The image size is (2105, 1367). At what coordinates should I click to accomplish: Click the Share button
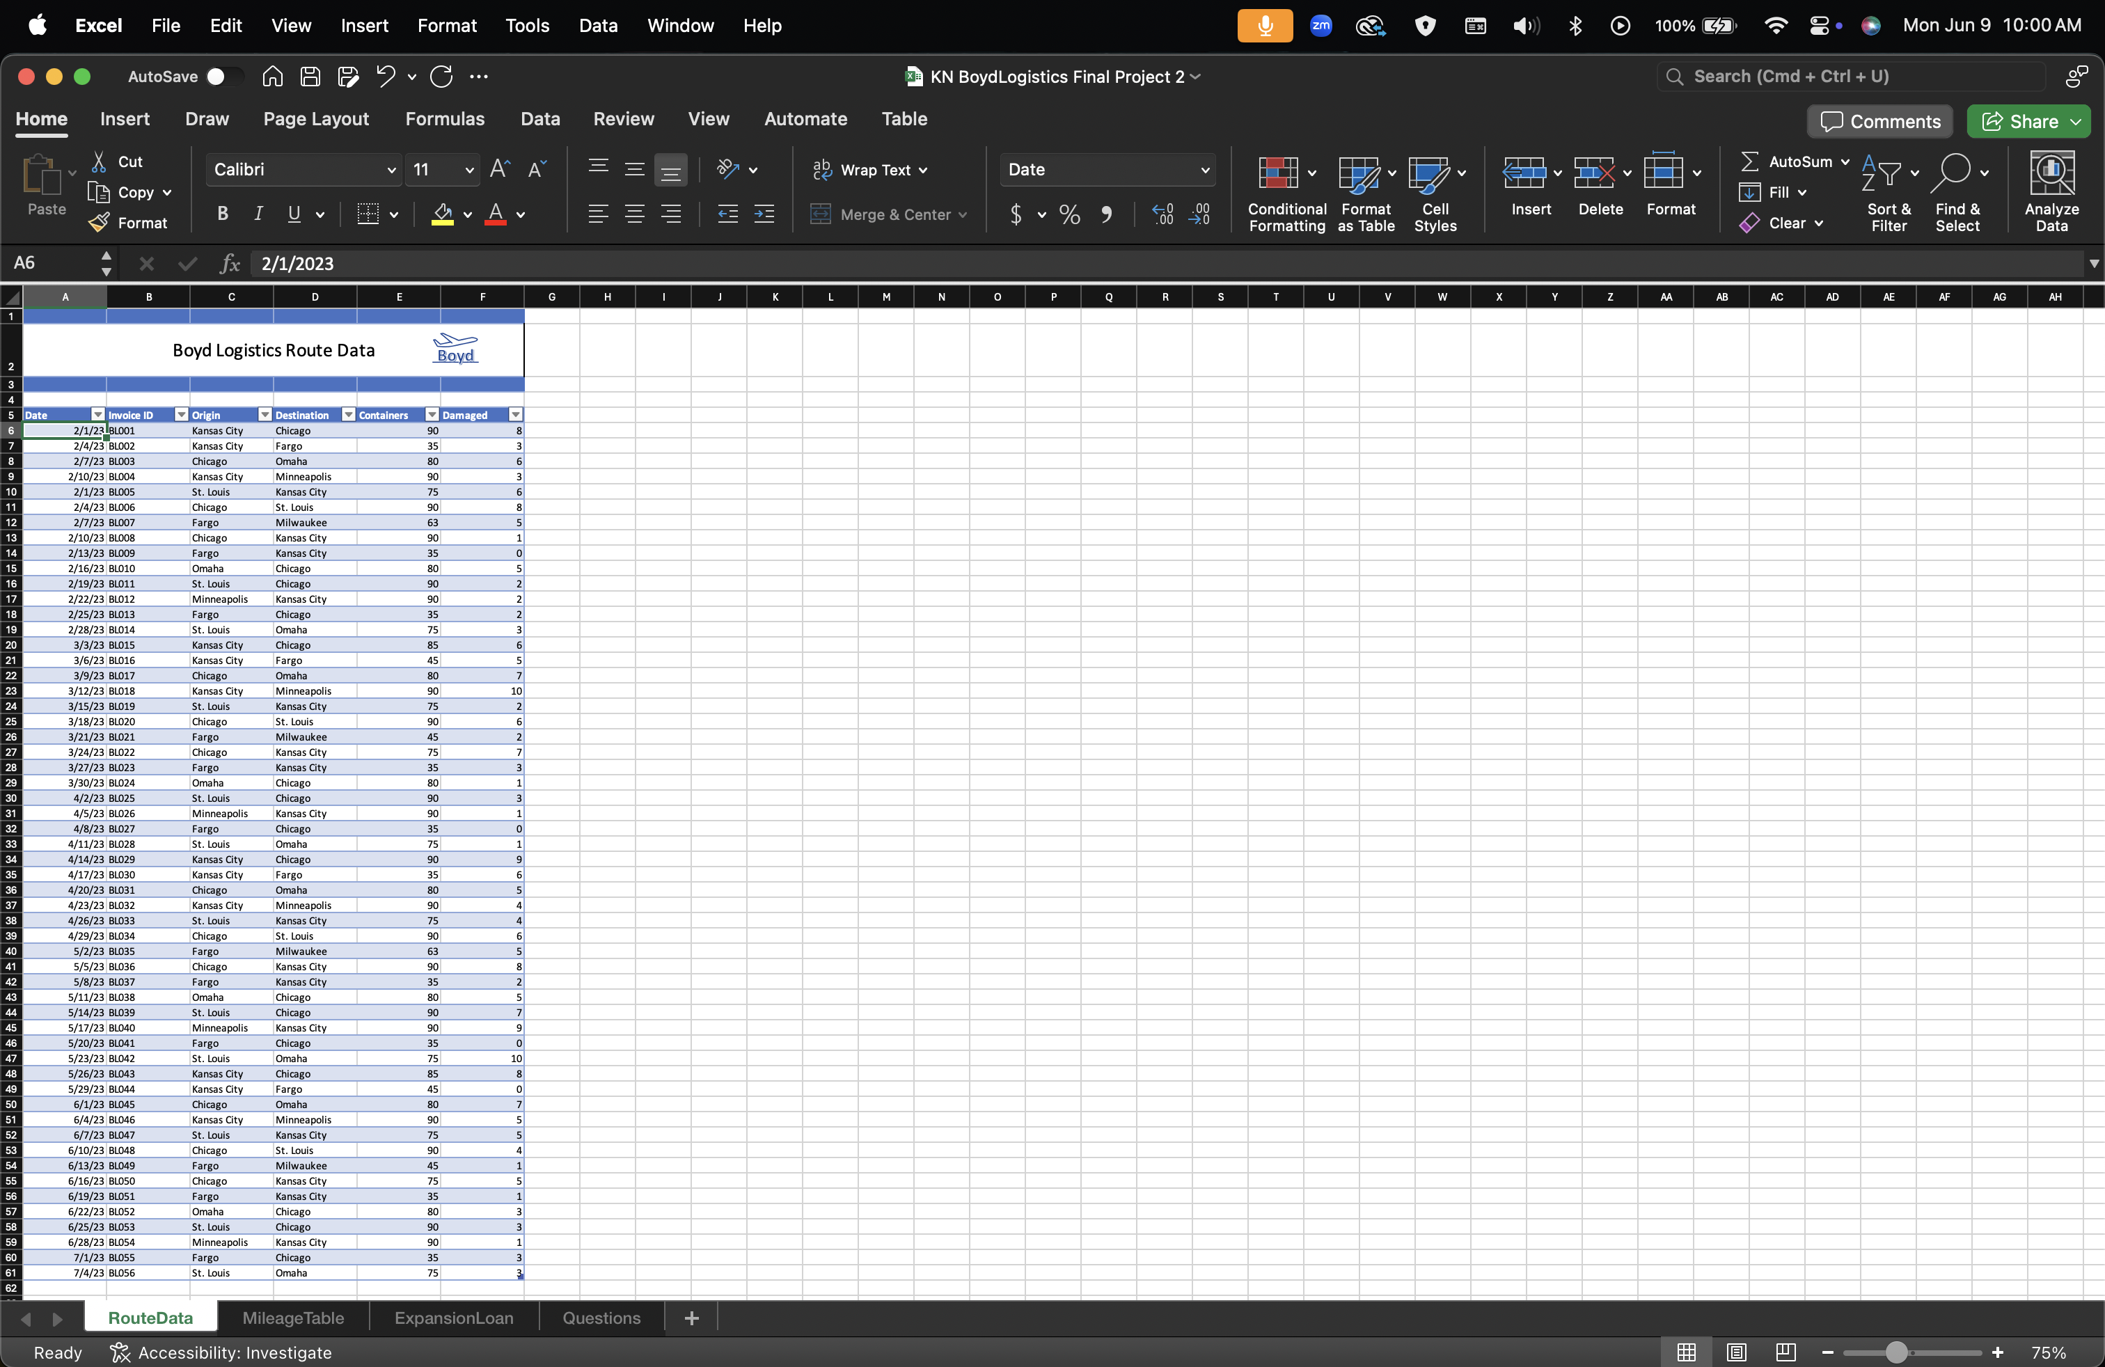tap(2028, 121)
